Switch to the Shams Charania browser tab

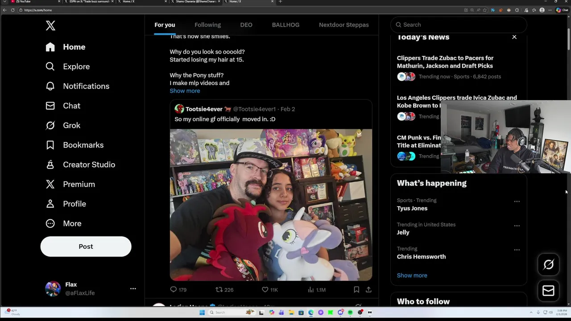pos(196,2)
